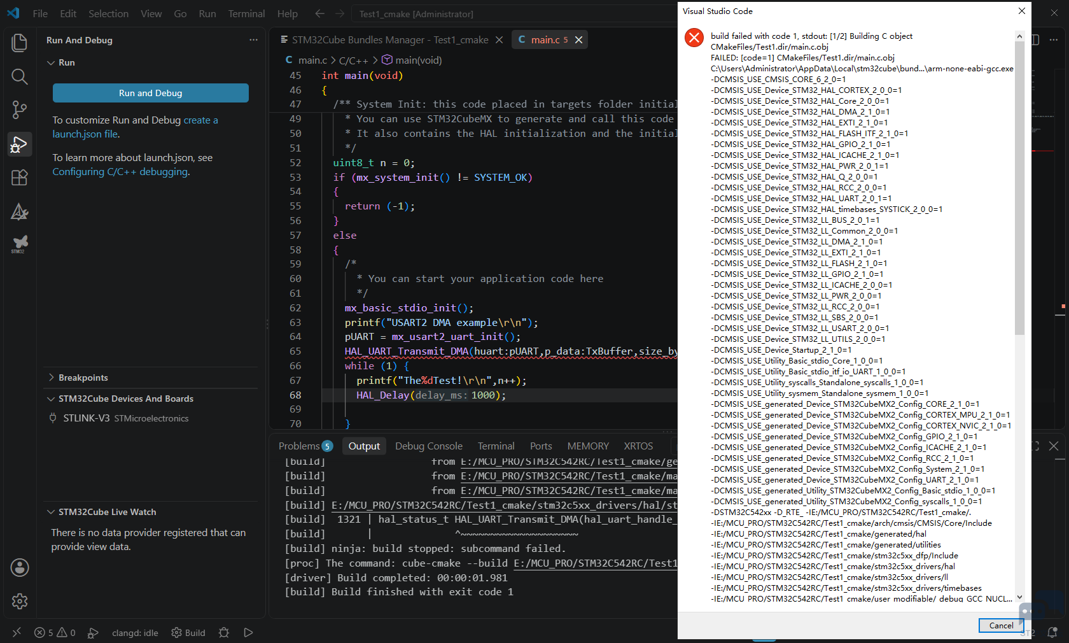
Task: Close the bottom panel
Action: (x=1054, y=446)
